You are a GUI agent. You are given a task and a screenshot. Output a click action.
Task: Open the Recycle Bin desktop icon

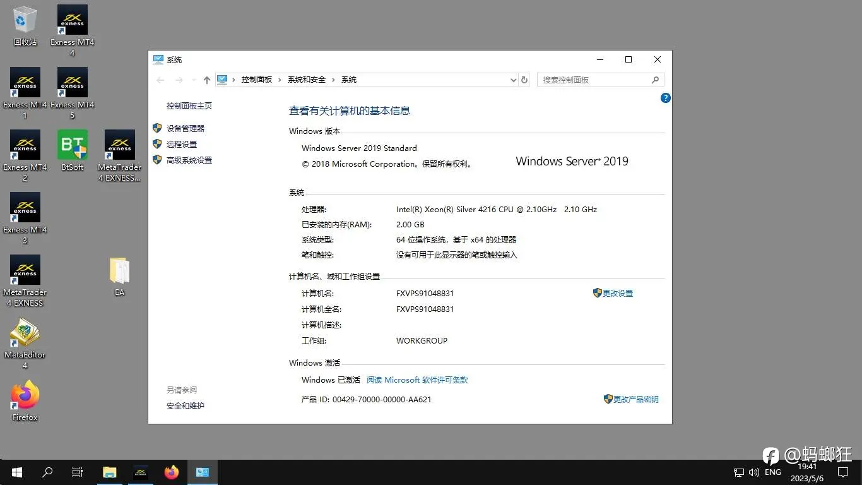click(25, 27)
